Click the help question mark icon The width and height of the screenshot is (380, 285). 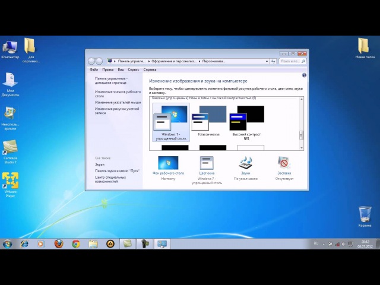coord(304,75)
